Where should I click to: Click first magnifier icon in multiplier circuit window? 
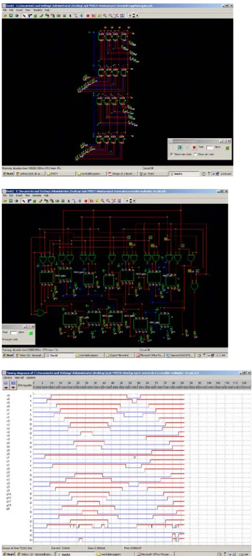102,201
